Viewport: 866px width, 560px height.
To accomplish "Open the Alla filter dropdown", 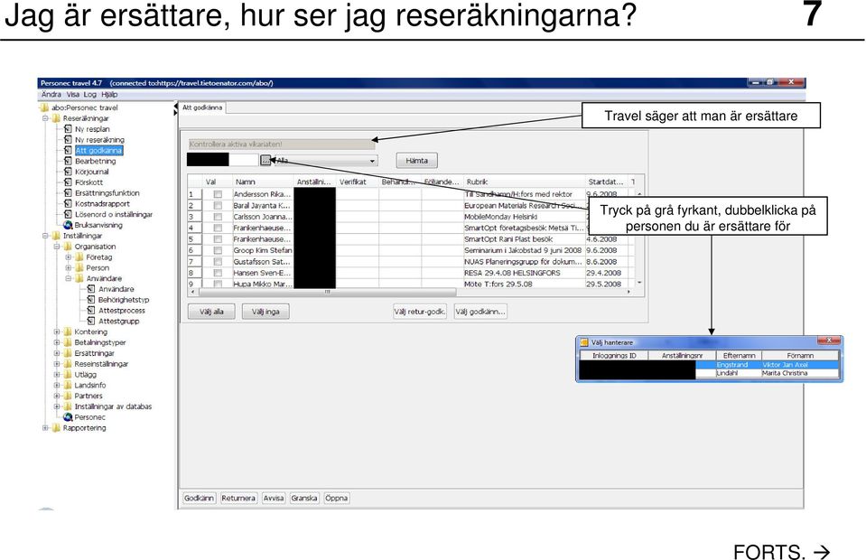I will point(326,161).
